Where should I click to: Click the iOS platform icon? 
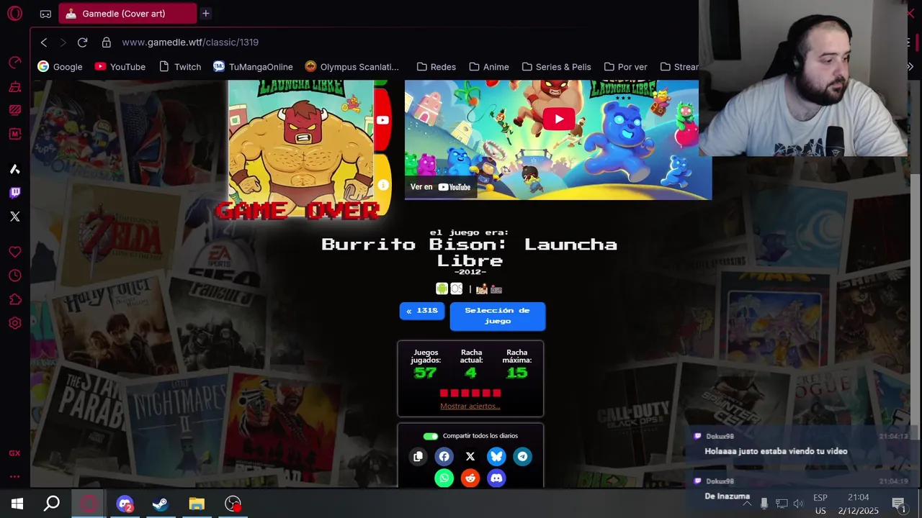(x=457, y=288)
